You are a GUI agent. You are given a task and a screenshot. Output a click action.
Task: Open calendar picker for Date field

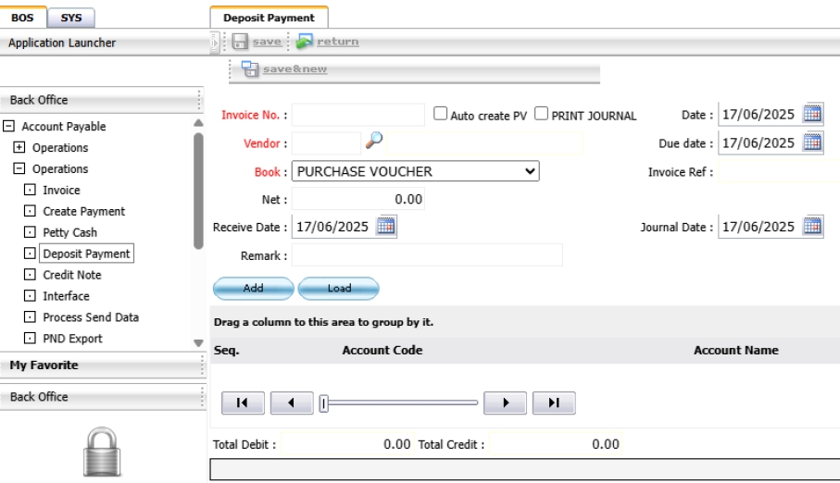[812, 115]
